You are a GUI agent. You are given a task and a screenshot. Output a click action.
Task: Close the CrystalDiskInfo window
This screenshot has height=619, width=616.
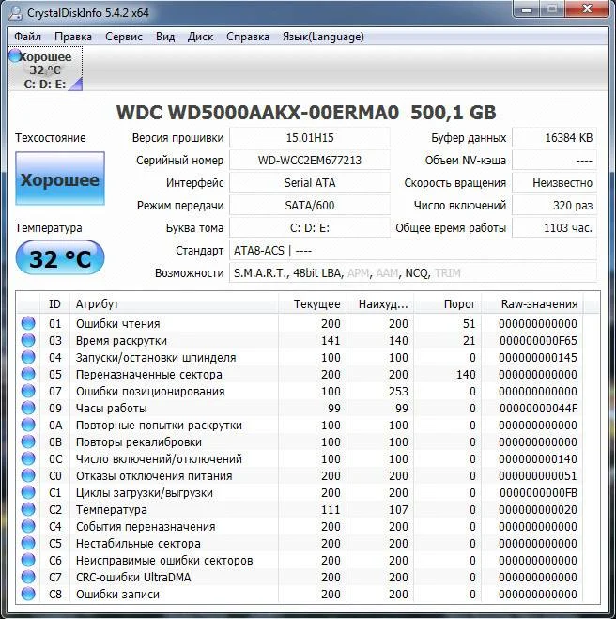(587, 9)
